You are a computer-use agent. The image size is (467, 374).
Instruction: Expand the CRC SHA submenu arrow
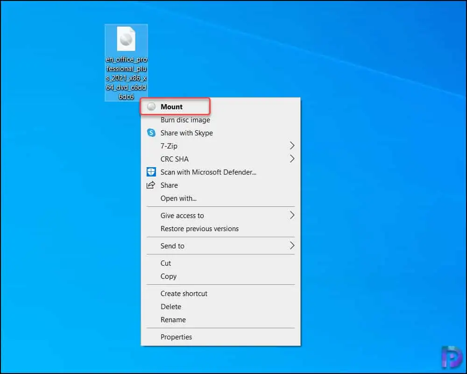tap(292, 159)
